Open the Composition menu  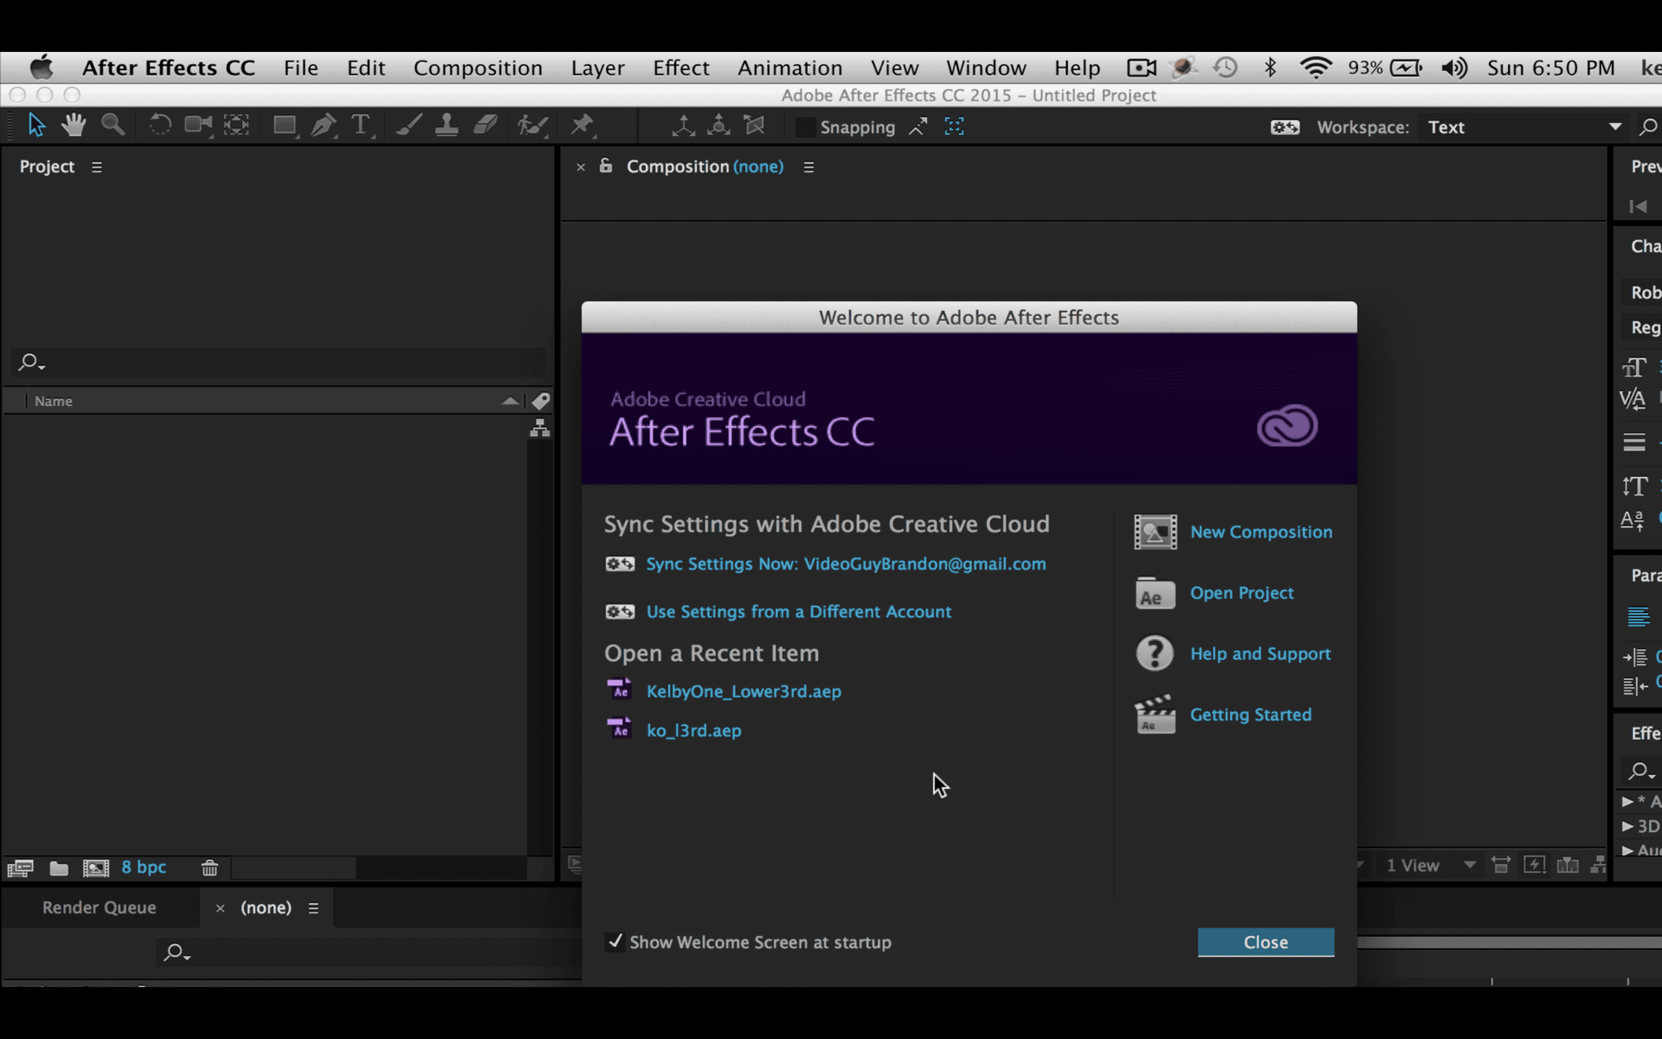coord(477,68)
